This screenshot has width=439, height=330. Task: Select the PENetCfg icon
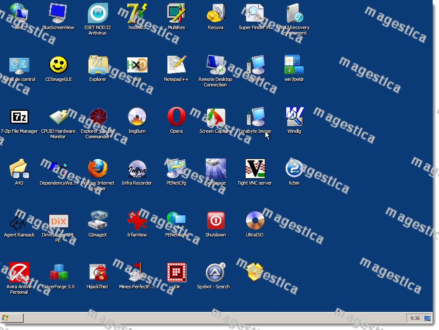coord(176,169)
